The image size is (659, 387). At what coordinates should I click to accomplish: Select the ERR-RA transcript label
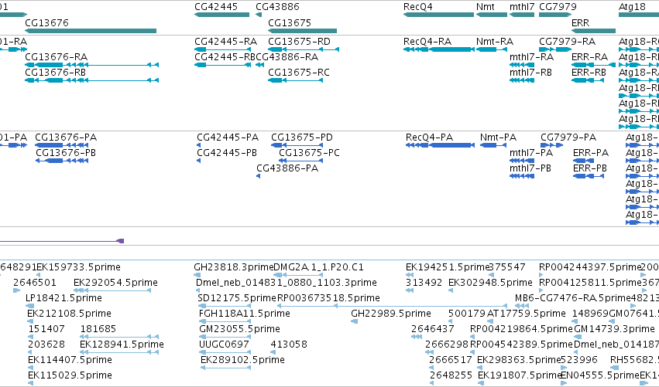click(x=589, y=57)
